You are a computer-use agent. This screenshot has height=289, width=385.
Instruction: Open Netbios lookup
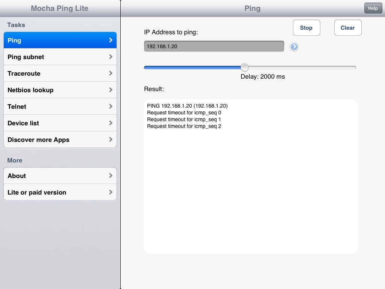[x=60, y=90]
